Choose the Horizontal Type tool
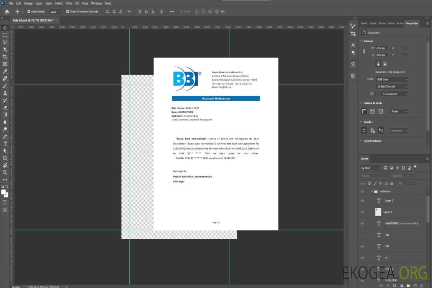 tap(5, 143)
